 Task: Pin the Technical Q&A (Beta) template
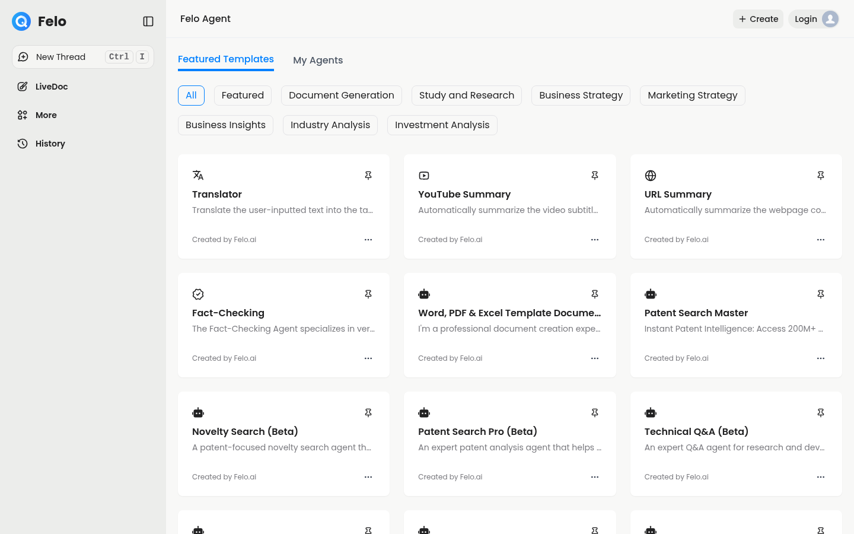click(x=821, y=413)
